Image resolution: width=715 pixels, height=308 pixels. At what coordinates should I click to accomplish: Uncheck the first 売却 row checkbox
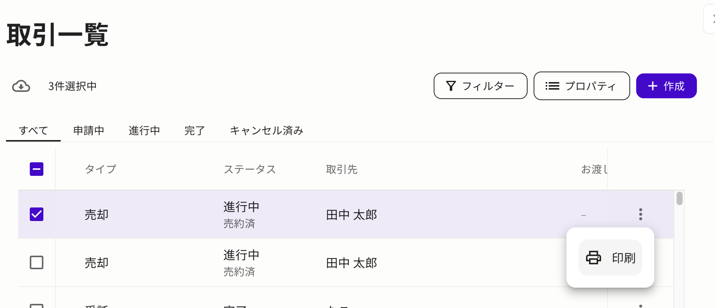(37, 214)
